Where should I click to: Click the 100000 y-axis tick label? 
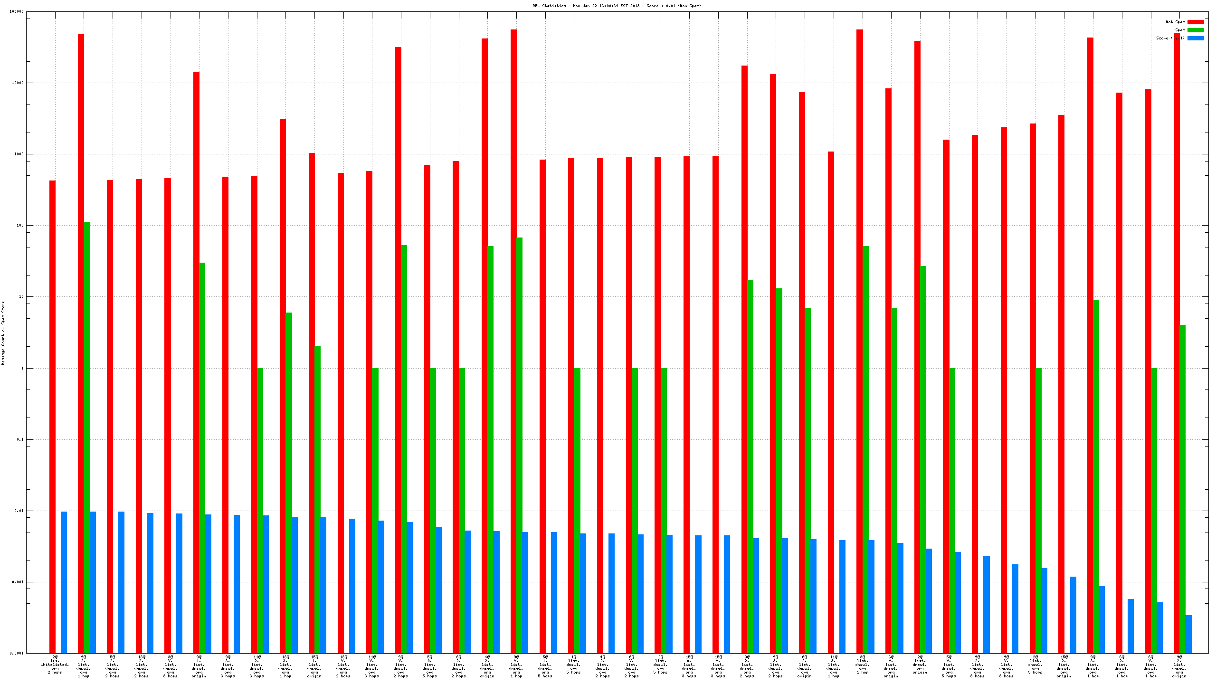(x=17, y=12)
